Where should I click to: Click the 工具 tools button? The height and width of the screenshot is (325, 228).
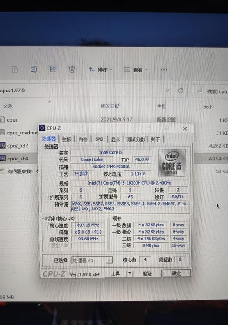pos(115,274)
